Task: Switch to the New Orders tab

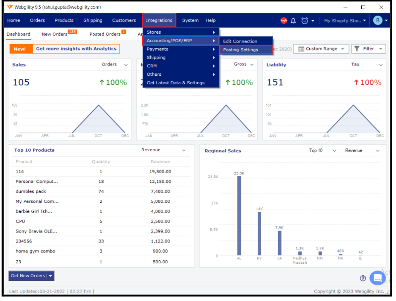Action: click(55, 34)
